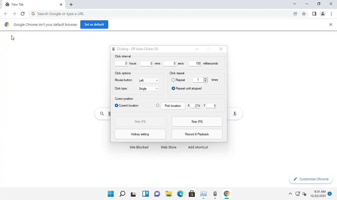Select the New Tab browser tab
The width and height of the screenshot is (337, 200).
33,4
